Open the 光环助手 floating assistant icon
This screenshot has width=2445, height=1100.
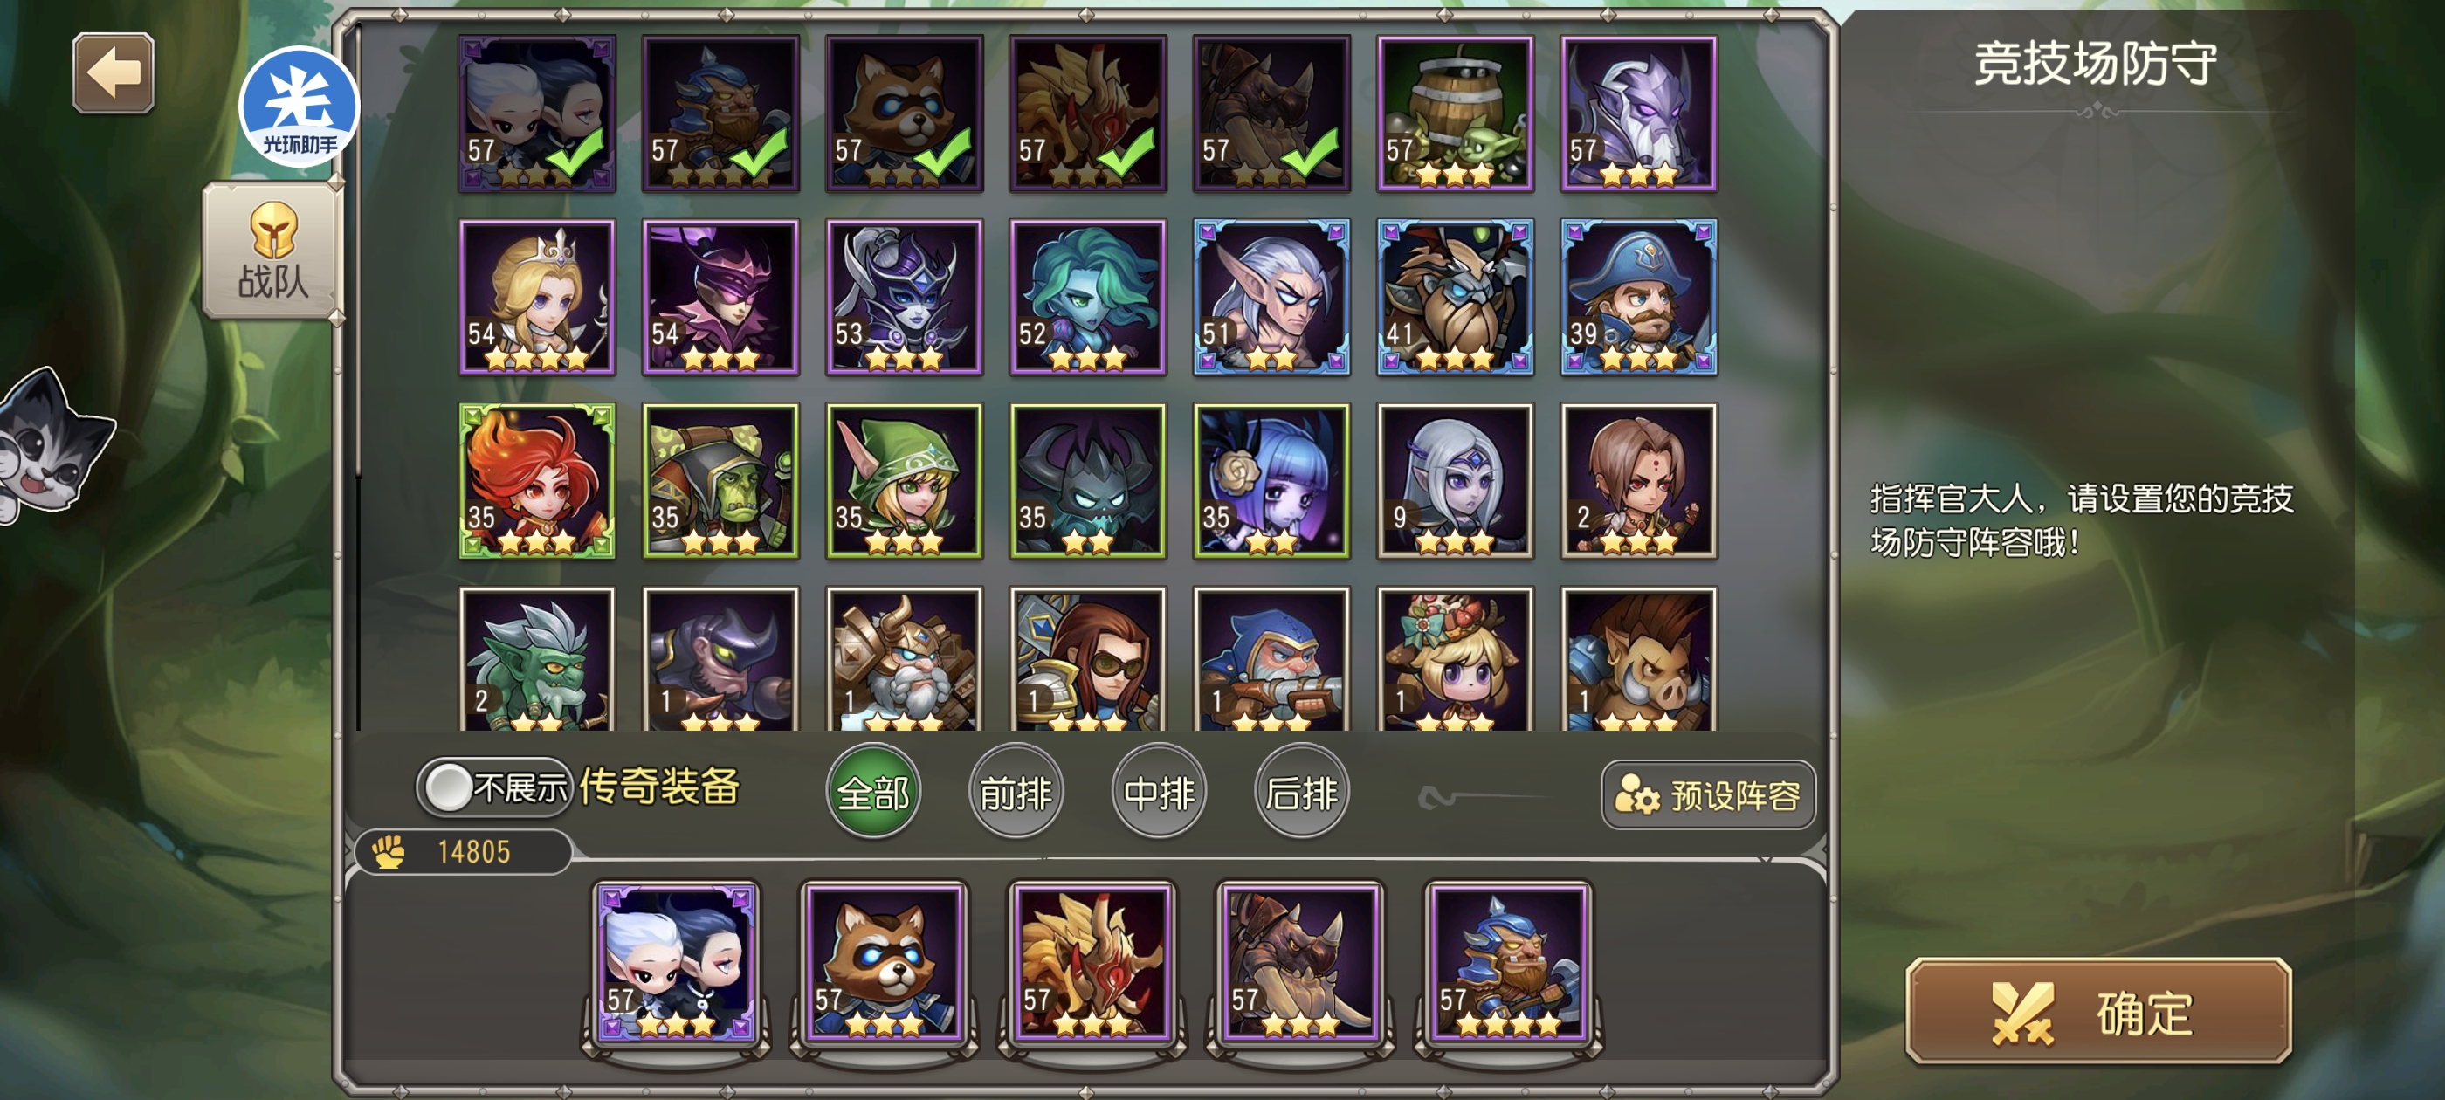point(299,107)
